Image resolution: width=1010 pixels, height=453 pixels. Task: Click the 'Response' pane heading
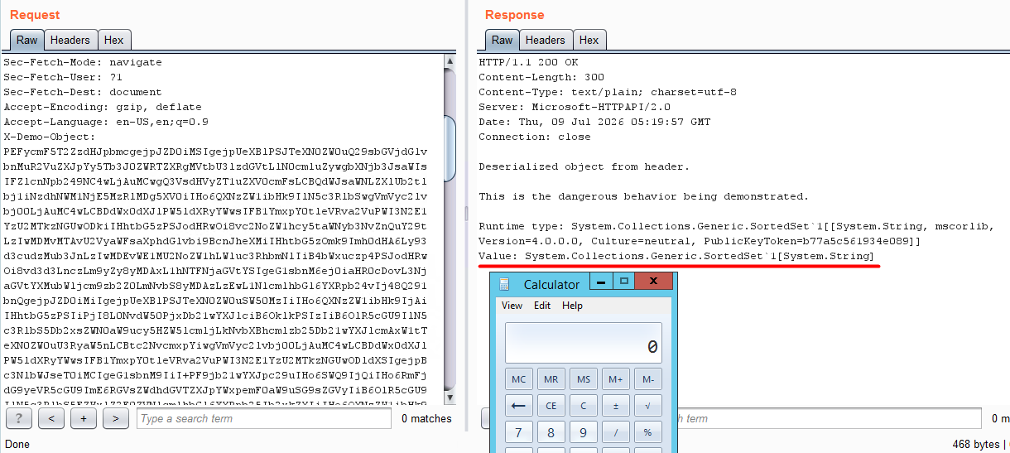point(514,15)
